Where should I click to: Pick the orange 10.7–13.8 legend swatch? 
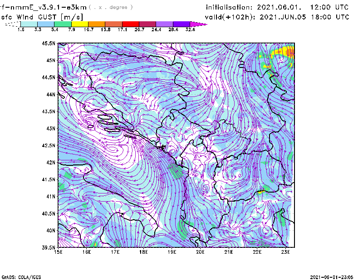pyautogui.click(x=97, y=24)
